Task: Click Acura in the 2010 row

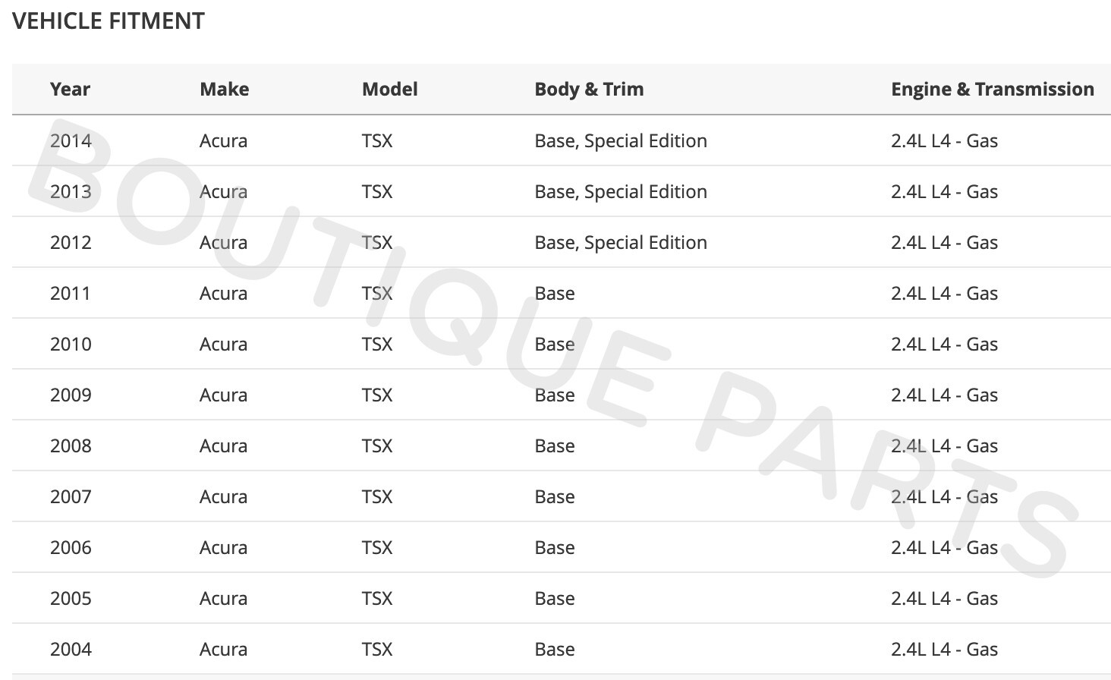Action: tap(223, 345)
